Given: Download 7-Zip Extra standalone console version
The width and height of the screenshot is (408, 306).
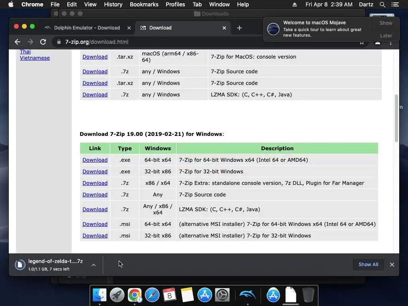Looking at the screenshot, I should click(95, 183).
